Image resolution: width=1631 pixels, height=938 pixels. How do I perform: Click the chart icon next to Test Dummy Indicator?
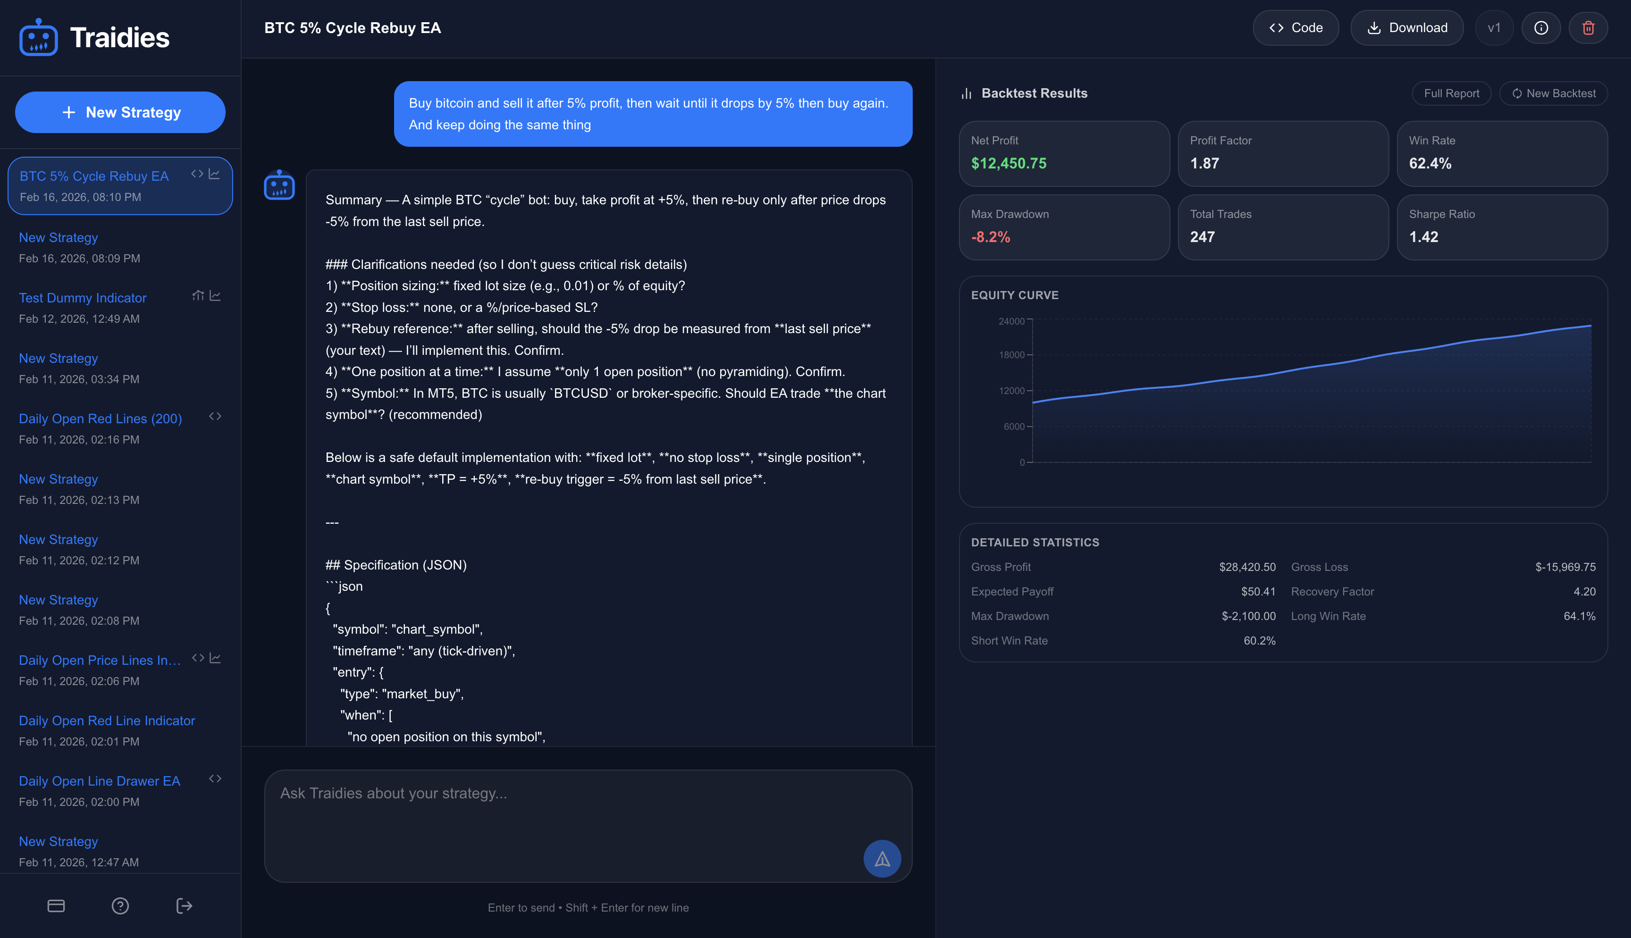coord(216,296)
